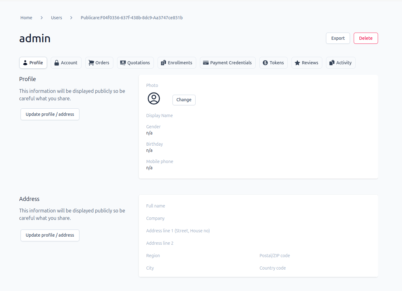Image resolution: width=402 pixels, height=291 pixels.
Task: Open Users breadcrumb link
Action: click(57, 18)
